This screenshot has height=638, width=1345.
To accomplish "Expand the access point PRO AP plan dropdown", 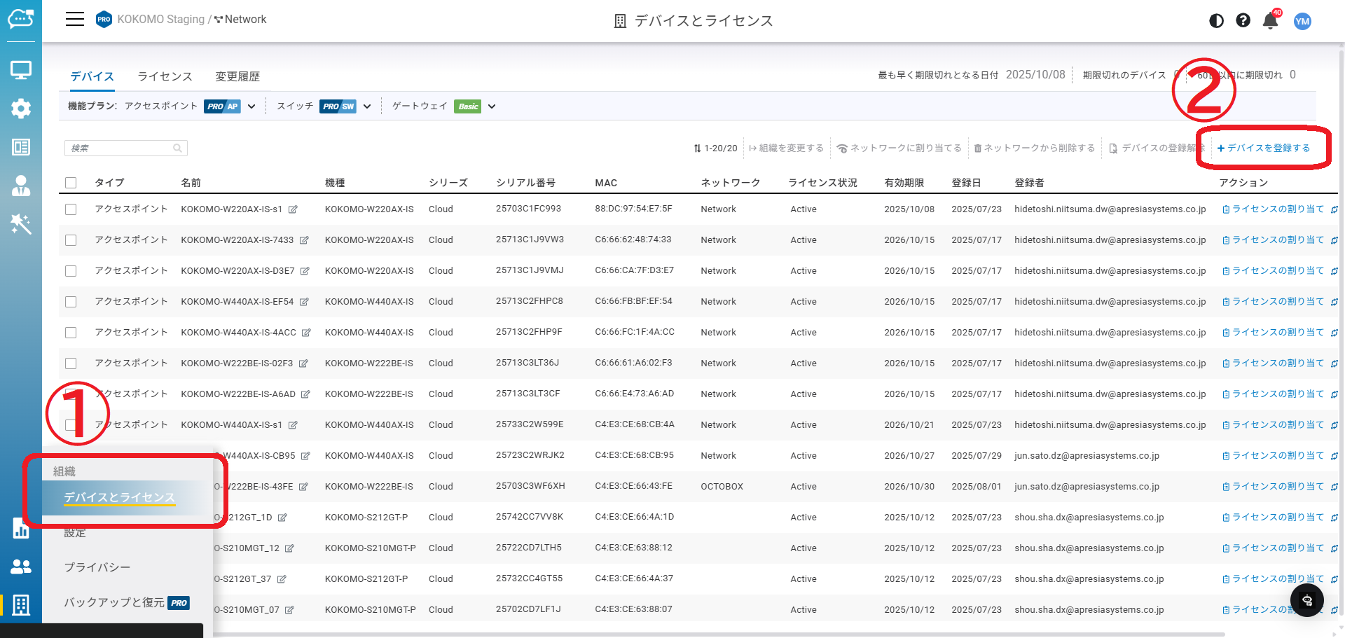I will click(251, 106).
